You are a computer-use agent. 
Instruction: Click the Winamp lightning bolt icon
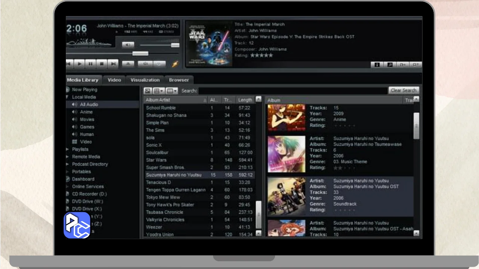click(x=175, y=64)
